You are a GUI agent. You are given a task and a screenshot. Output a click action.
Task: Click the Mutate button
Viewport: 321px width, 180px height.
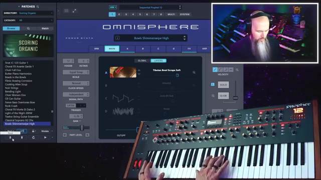tap(45, 131)
